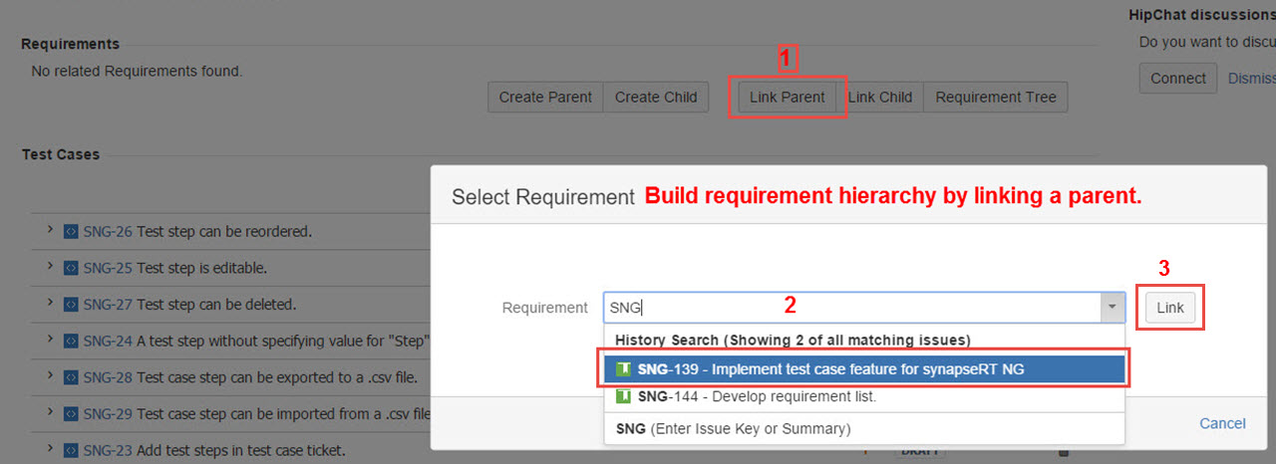Expand the SNG-26 test case row
Screen dimensions: 1276x464
click(50, 231)
